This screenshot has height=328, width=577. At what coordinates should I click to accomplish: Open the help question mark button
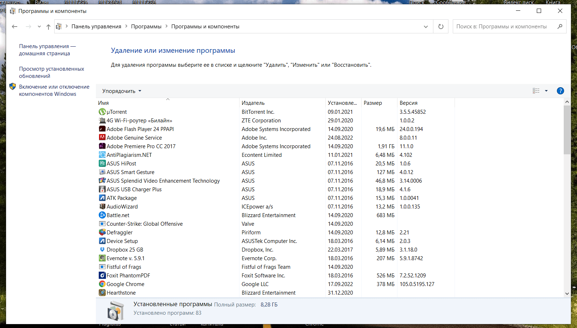(560, 91)
